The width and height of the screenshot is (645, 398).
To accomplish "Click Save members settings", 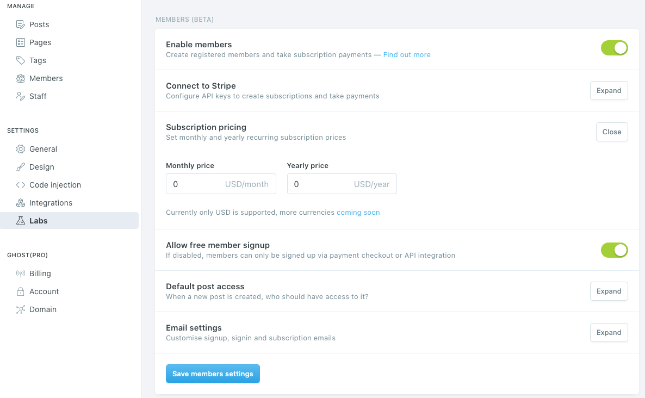I will (x=213, y=374).
